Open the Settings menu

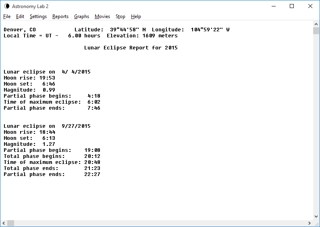38,16
